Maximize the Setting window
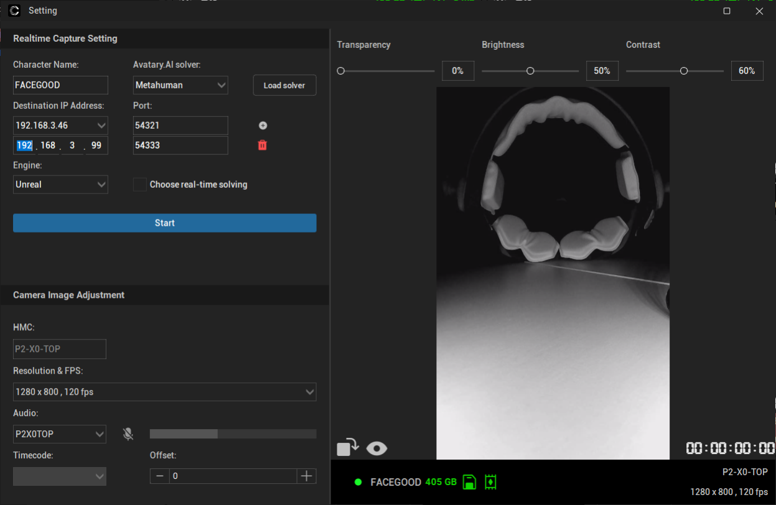This screenshot has height=505, width=776. 727,11
